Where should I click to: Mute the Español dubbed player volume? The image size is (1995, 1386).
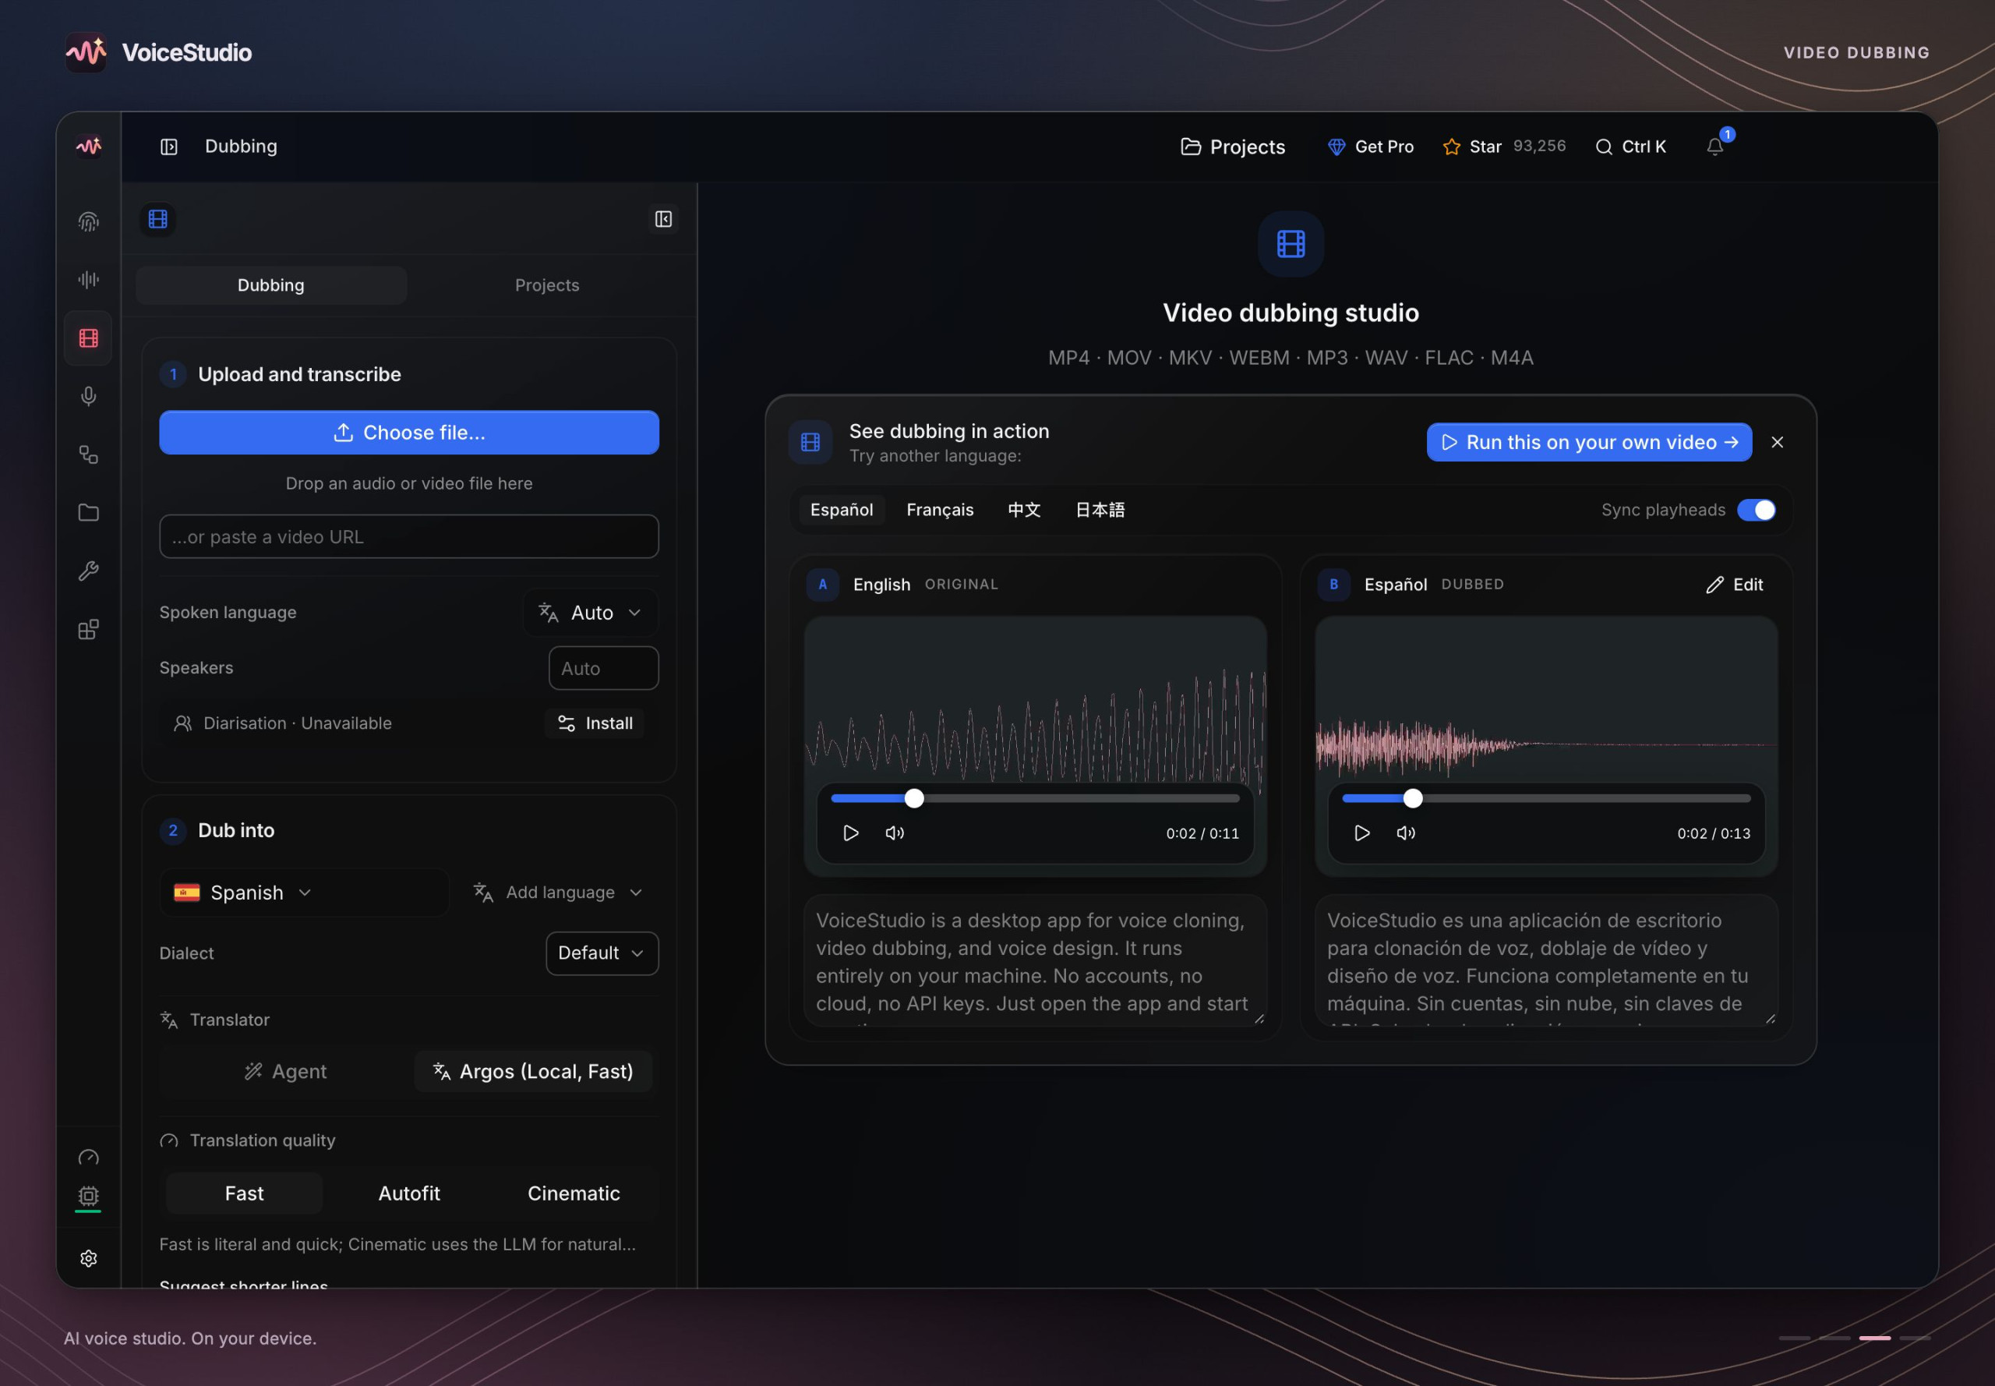[x=1407, y=833]
